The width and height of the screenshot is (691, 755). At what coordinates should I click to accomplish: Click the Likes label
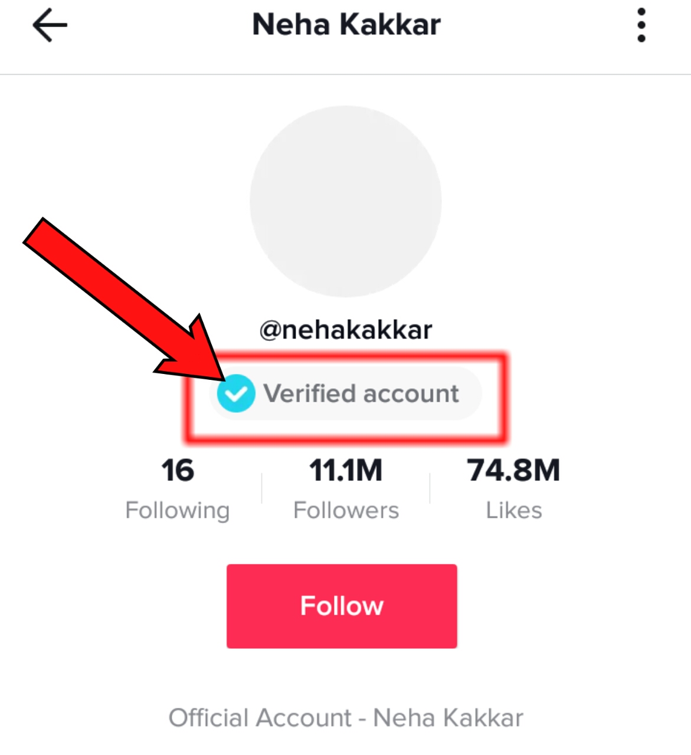[513, 510]
